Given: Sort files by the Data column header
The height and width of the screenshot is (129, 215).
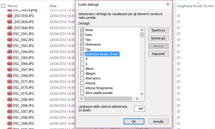Looking at the screenshot, I should coord(53,6).
